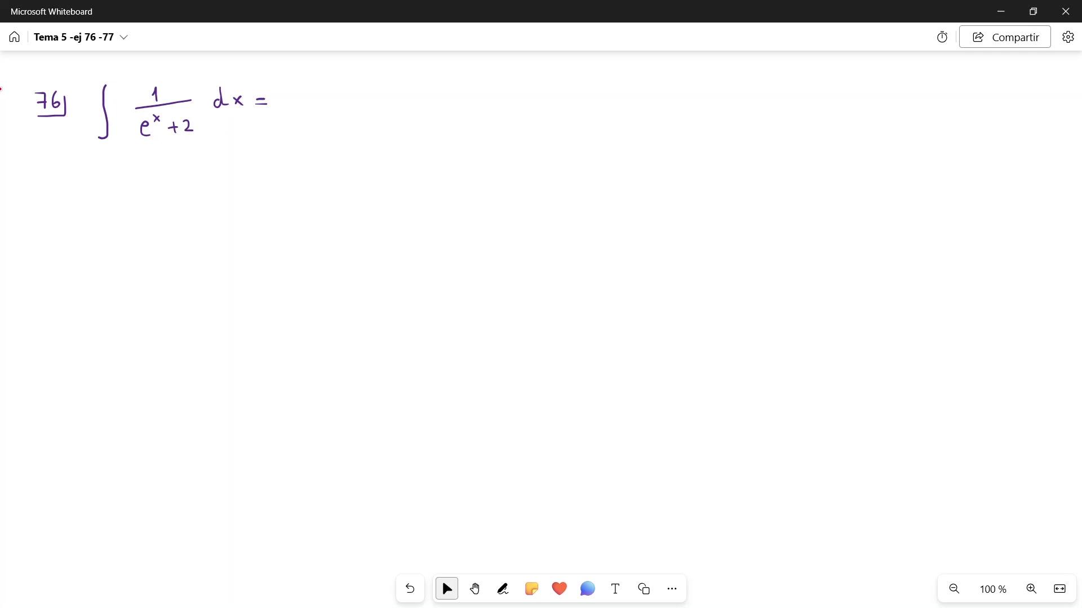Expand the more options ellipsis menu
This screenshot has width=1082, height=608.
(672, 589)
